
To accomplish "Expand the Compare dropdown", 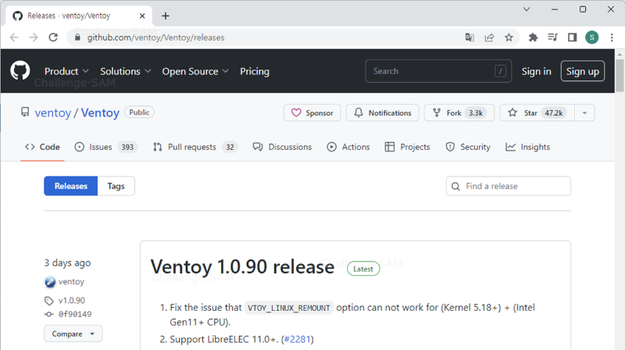I will pos(73,334).
